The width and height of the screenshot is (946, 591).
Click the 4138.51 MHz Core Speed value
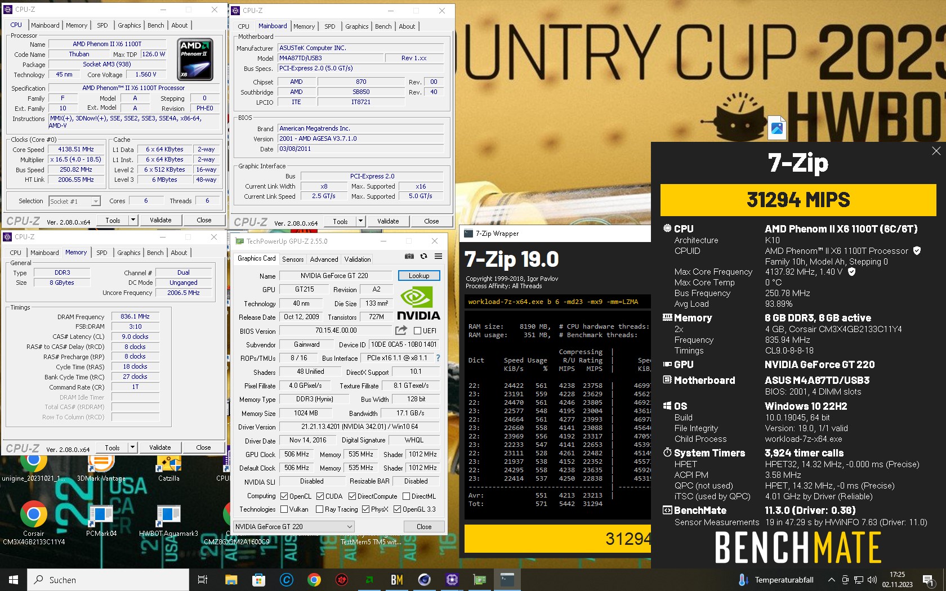[76, 150]
